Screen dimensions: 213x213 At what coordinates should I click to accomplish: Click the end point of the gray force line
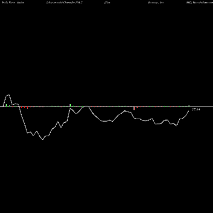click(189, 111)
